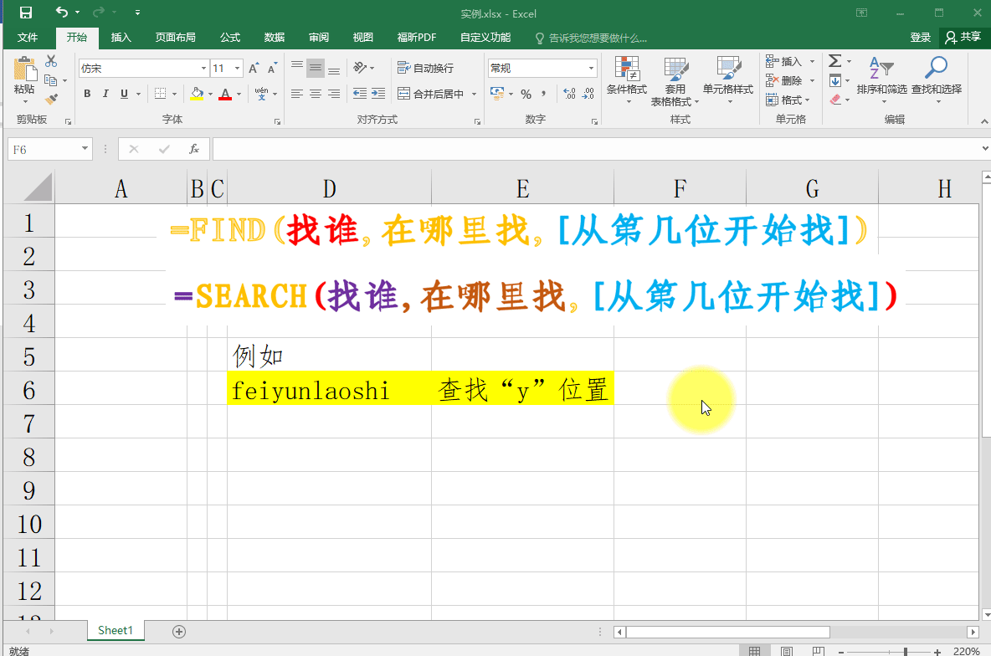Apply percent style

[526, 94]
